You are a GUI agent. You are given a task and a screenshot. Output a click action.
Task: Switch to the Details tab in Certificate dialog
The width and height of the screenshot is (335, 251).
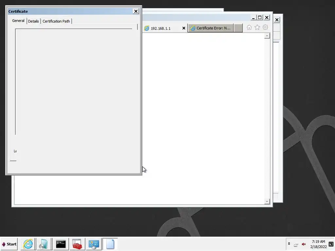(34, 21)
